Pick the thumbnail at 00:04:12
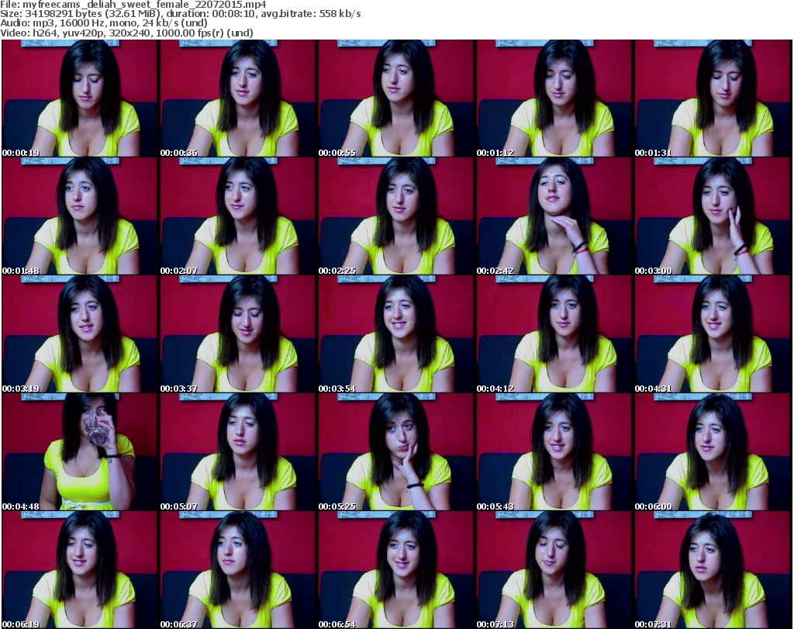 coord(554,334)
